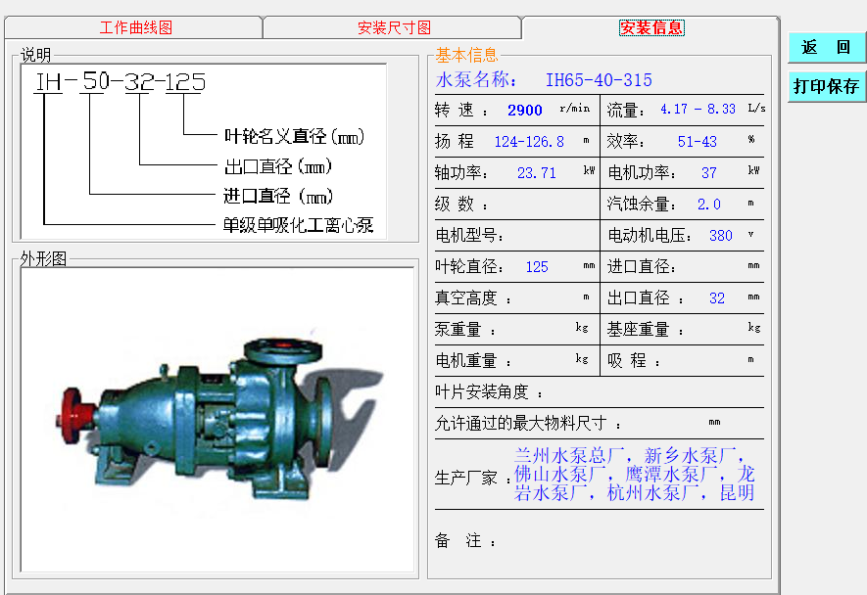
Task: Click the 出口直径(mm) label in the diagram
Action: tap(277, 165)
